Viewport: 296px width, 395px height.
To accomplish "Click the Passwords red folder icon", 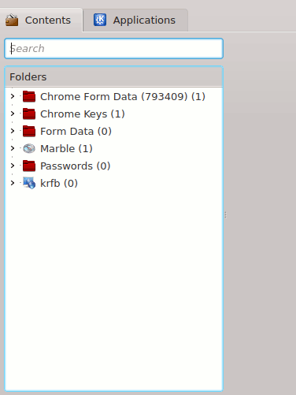I will click(29, 166).
